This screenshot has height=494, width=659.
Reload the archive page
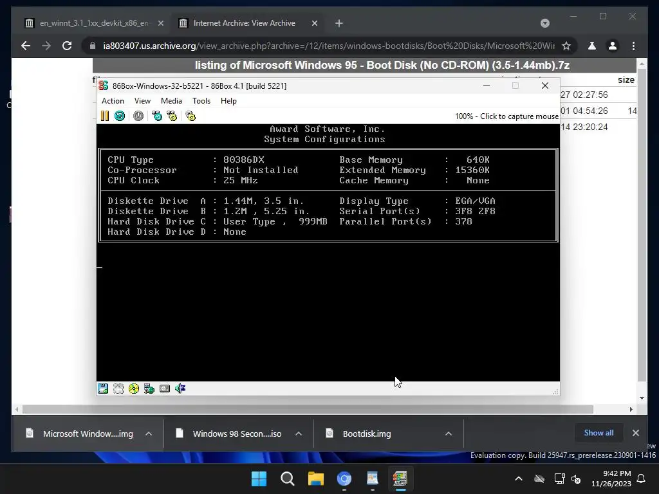67,46
